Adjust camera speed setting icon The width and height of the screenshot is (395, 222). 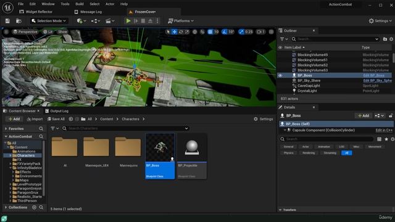(x=260, y=31)
